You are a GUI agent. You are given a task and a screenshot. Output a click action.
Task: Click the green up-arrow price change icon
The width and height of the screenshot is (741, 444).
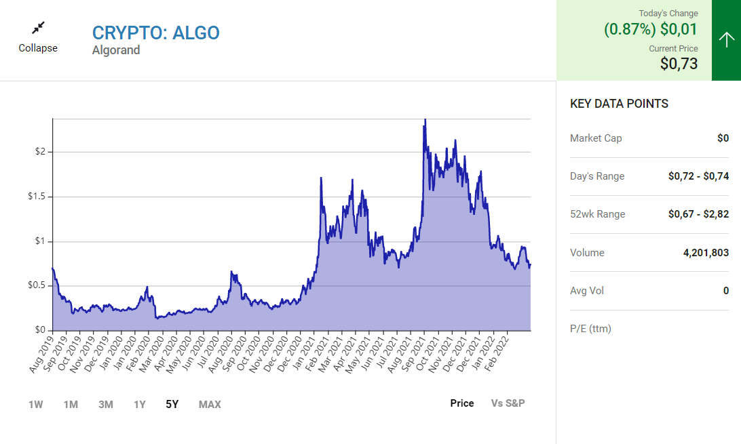click(726, 39)
